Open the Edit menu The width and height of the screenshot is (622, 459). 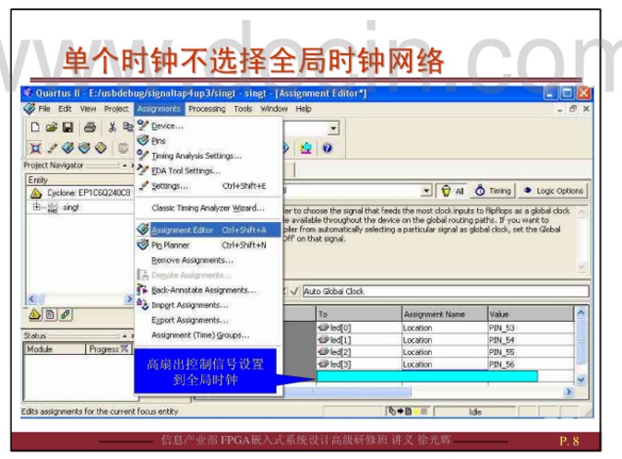point(65,109)
